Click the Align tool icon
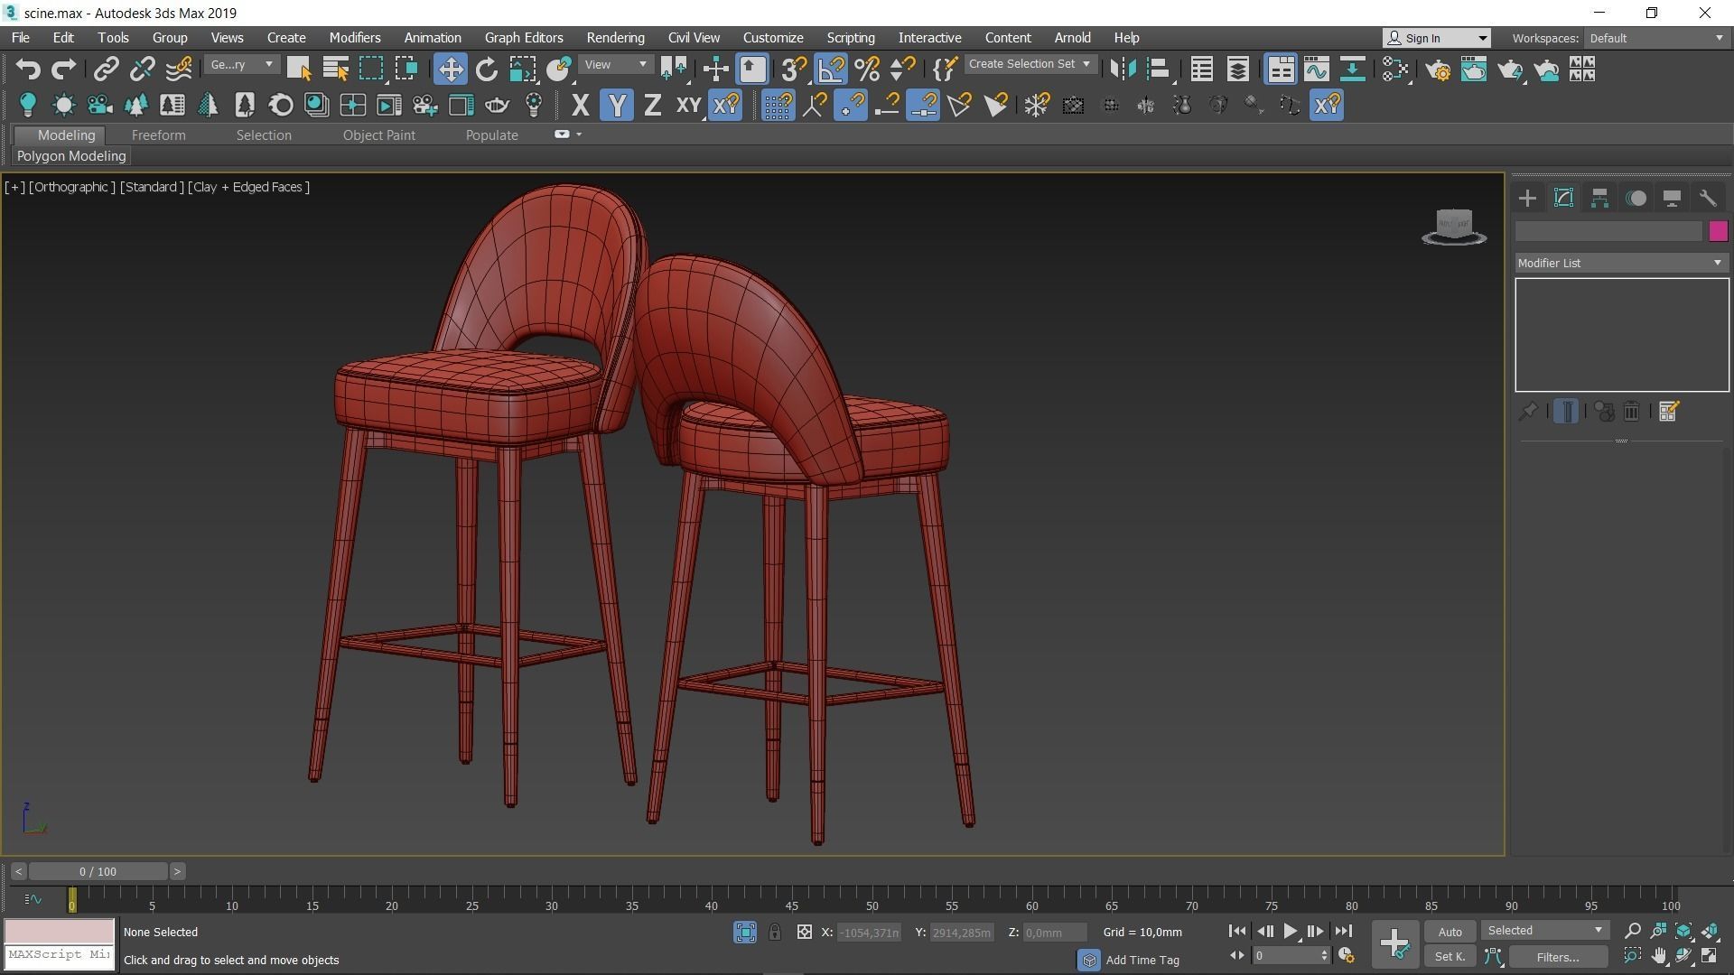The height and width of the screenshot is (975, 1734). [1159, 70]
